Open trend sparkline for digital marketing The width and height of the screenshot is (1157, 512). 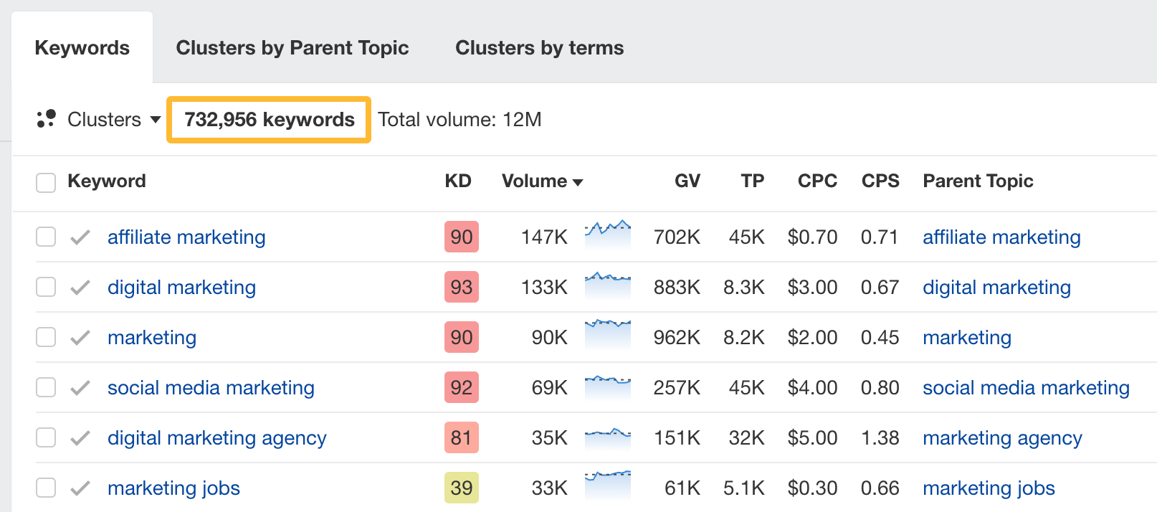coord(607,285)
